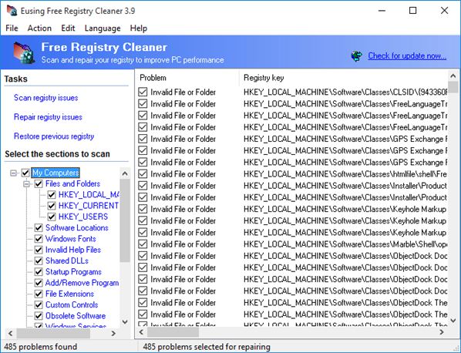This screenshot has height=353, width=461.
Task: Click the Free Registry Cleaner banner logo
Action: coord(24,52)
